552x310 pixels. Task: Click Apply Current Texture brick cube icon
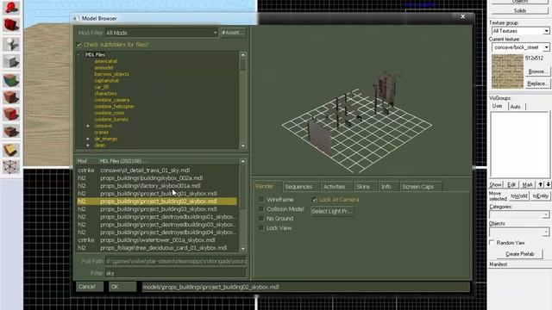pos(11,97)
